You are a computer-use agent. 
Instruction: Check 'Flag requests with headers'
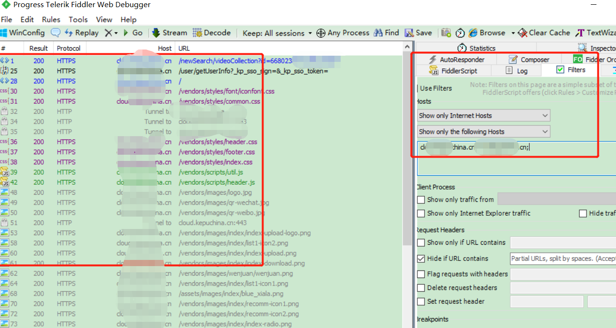coord(421,274)
